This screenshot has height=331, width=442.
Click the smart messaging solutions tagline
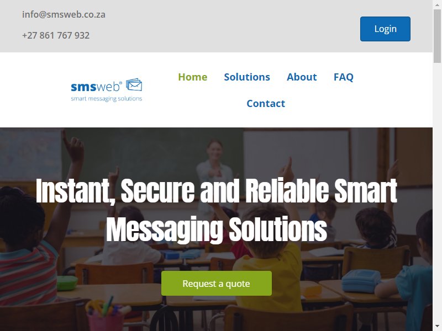pyautogui.click(x=106, y=99)
